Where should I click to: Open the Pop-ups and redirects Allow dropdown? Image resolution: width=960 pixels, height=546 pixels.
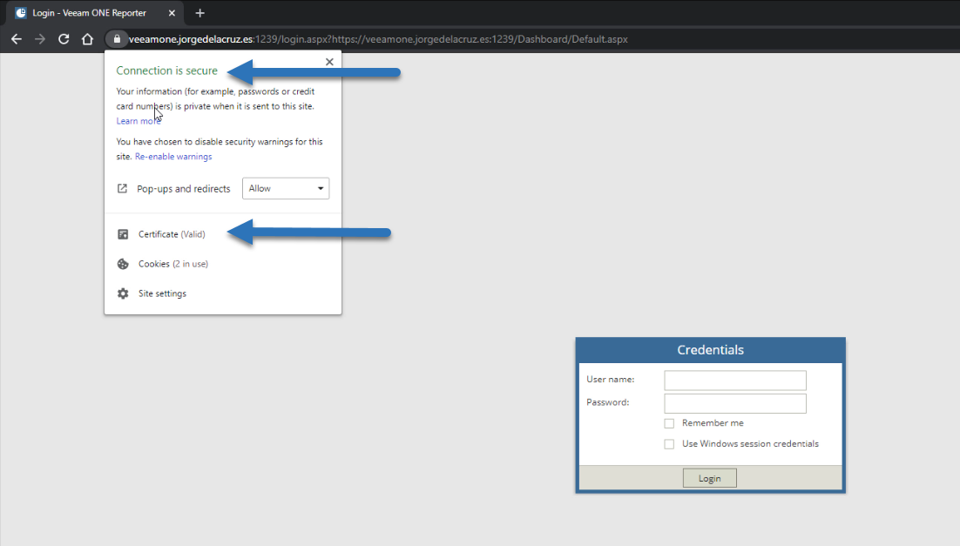[x=286, y=188]
